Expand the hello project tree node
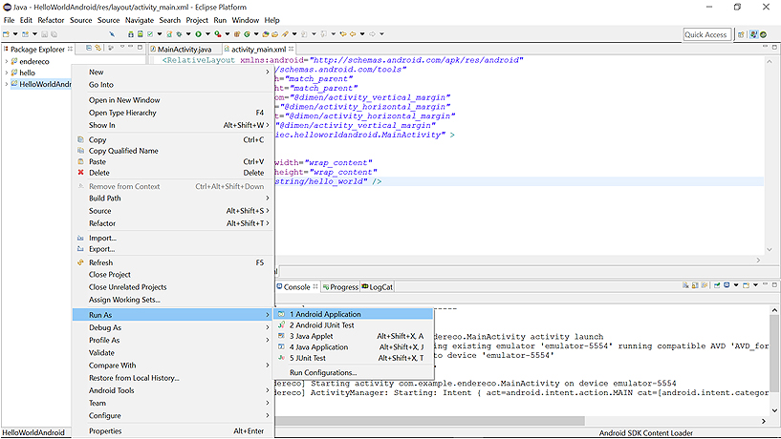This screenshot has height=439, width=781. 6,73
